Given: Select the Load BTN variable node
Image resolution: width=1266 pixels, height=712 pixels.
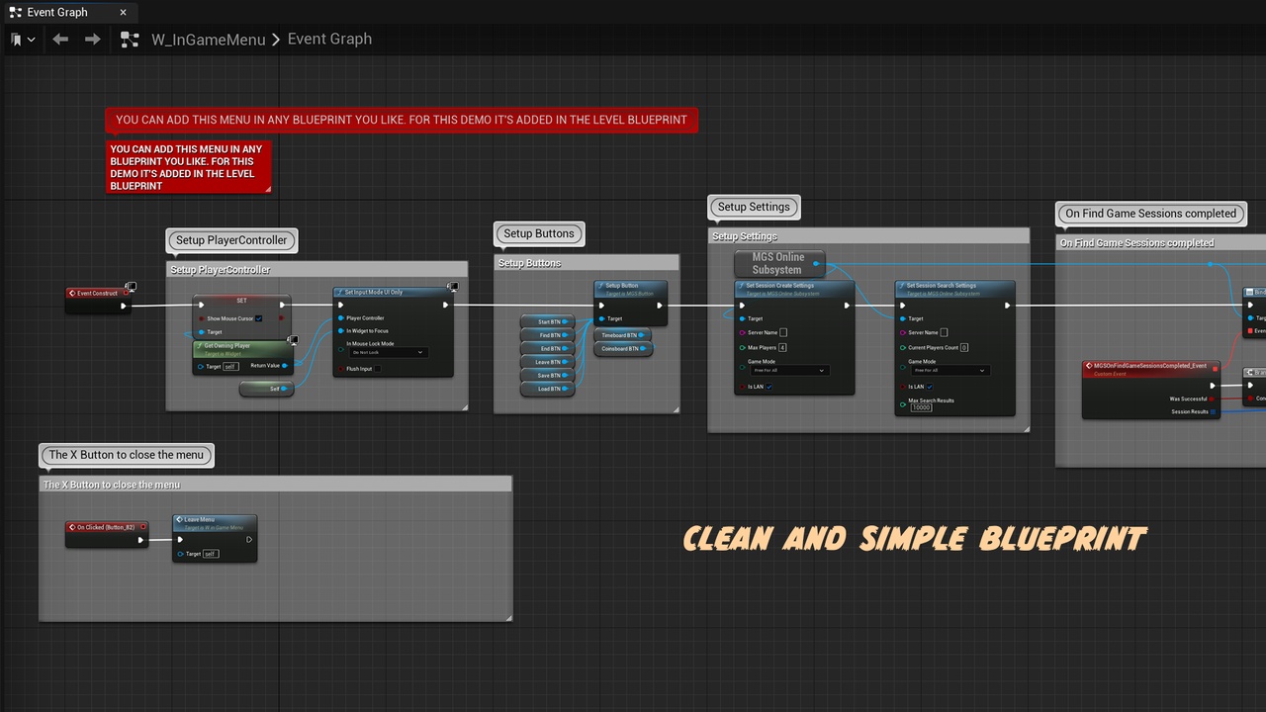Looking at the screenshot, I should coord(548,389).
